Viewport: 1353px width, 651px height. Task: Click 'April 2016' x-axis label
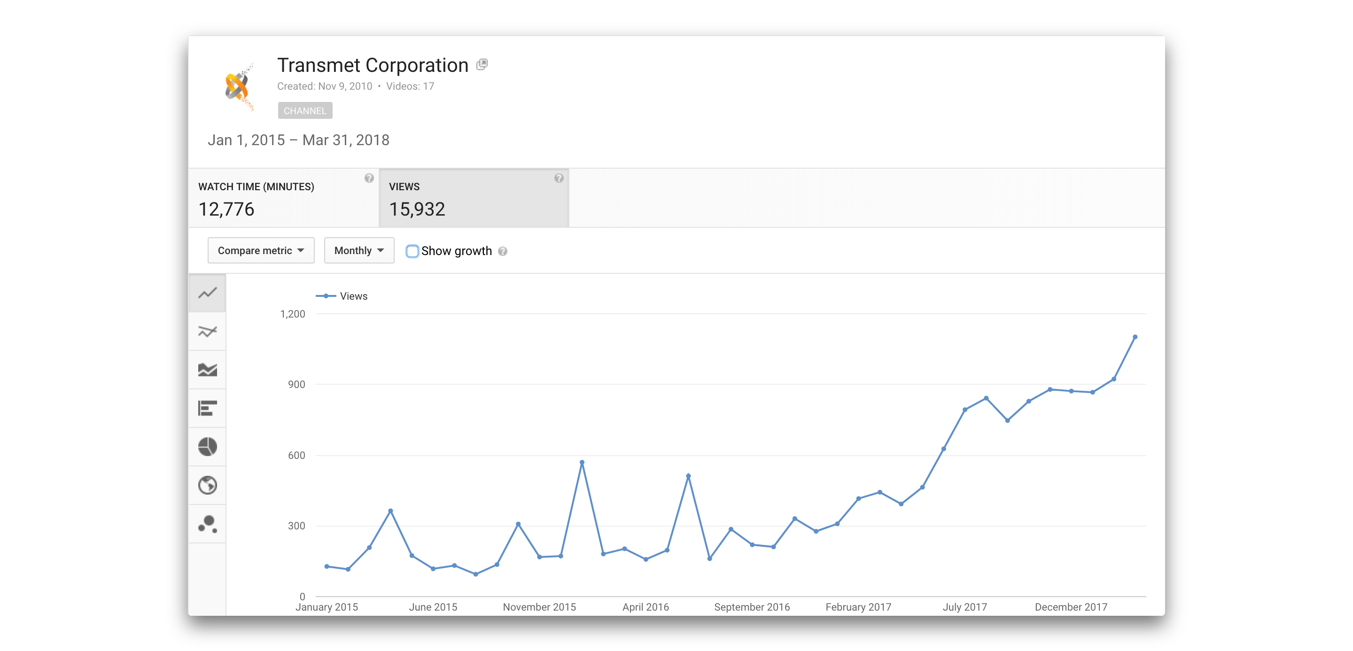[x=645, y=607]
